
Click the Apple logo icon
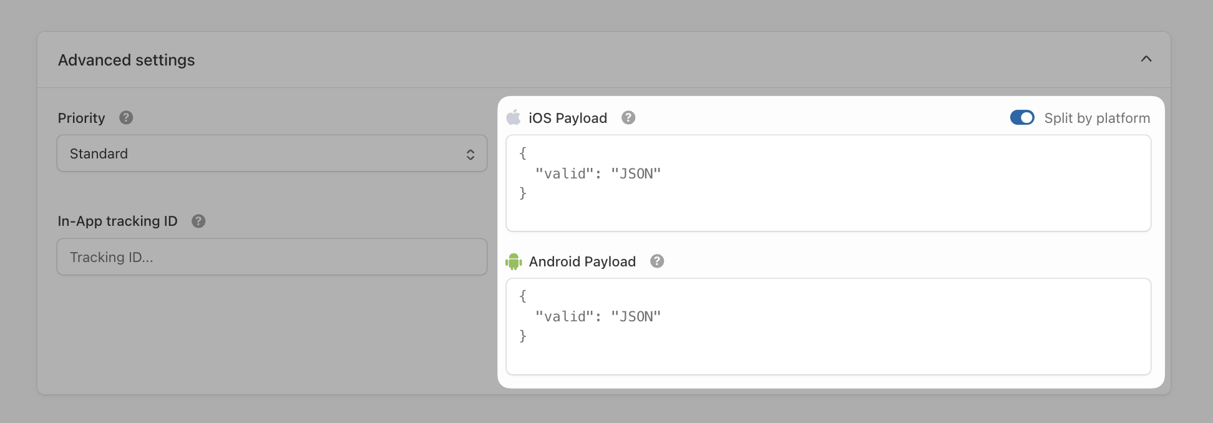[x=514, y=117]
